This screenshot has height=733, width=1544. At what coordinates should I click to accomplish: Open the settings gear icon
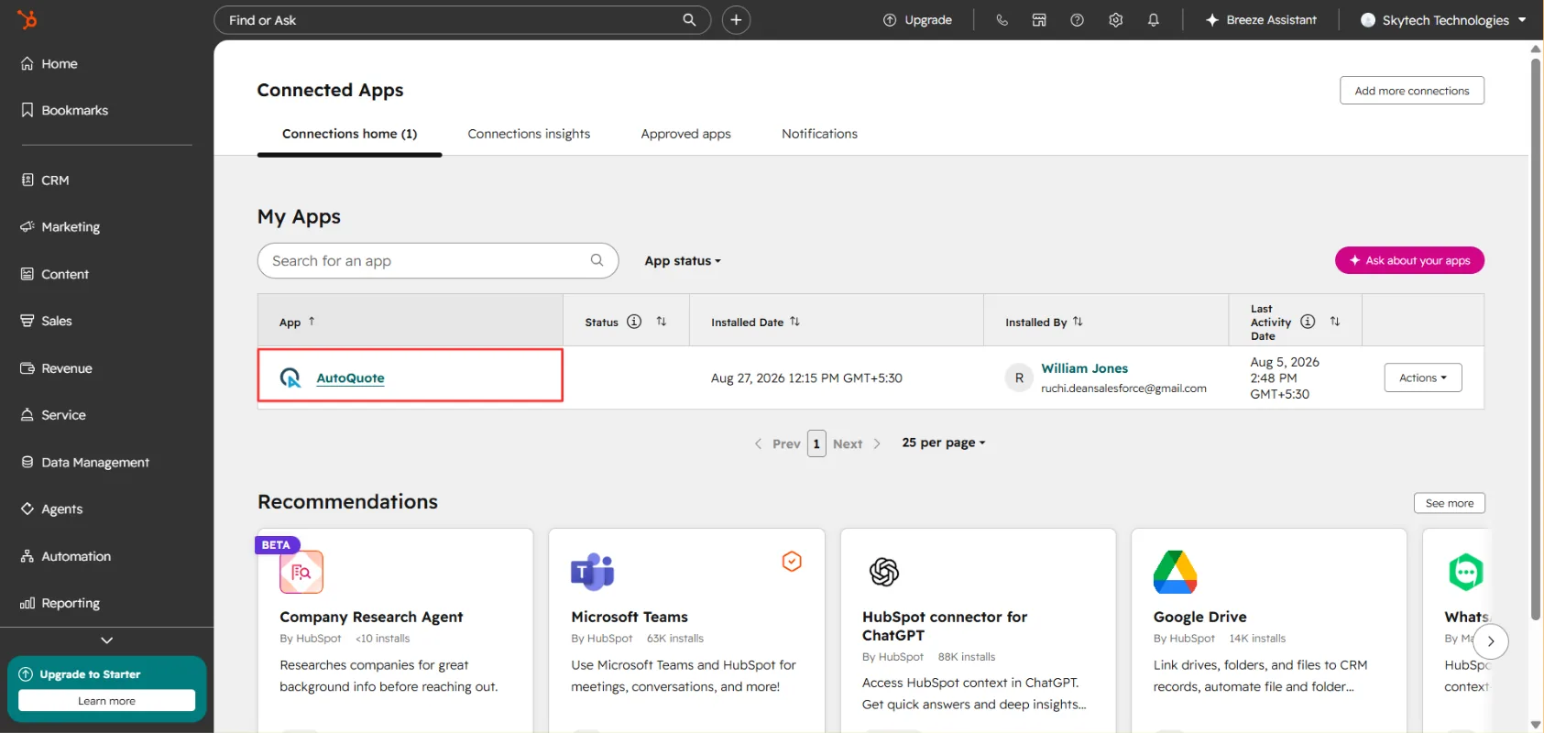click(1115, 20)
